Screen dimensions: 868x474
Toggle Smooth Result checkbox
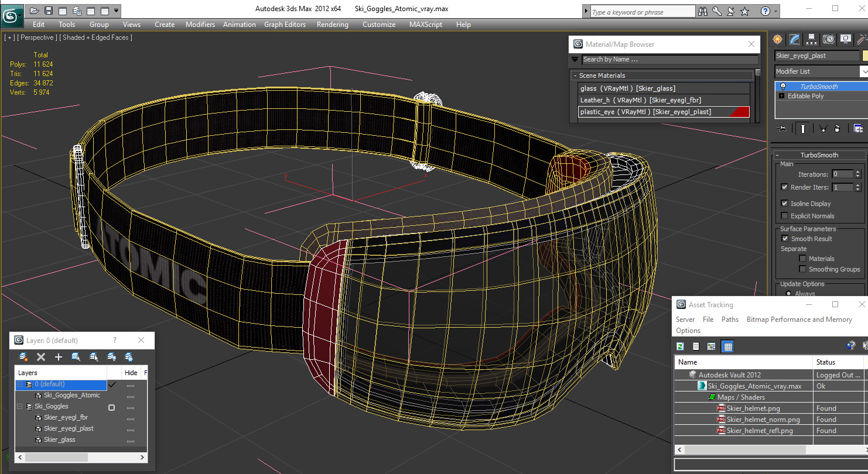(x=785, y=239)
